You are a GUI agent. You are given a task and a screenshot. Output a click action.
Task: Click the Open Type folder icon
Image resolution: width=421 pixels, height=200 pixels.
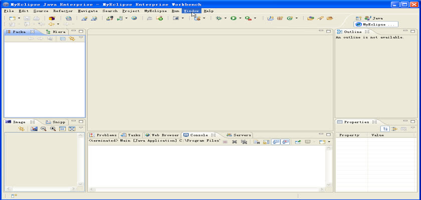click(x=311, y=18)
